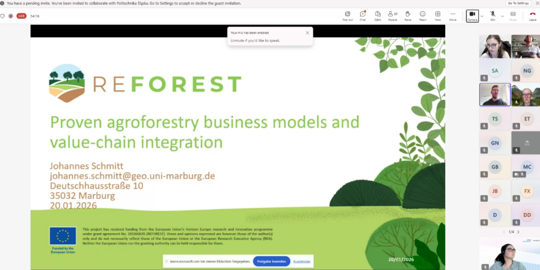The height and width of the screenshot is (270, 540).
Task: Click the Freigabe beenden button
Action: [271, 261]
